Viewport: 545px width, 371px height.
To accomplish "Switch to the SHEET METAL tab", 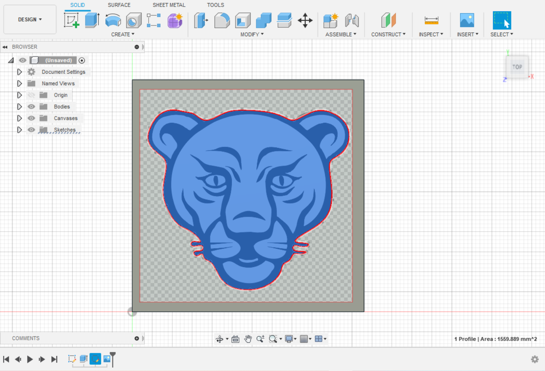I will coord(169,5).
